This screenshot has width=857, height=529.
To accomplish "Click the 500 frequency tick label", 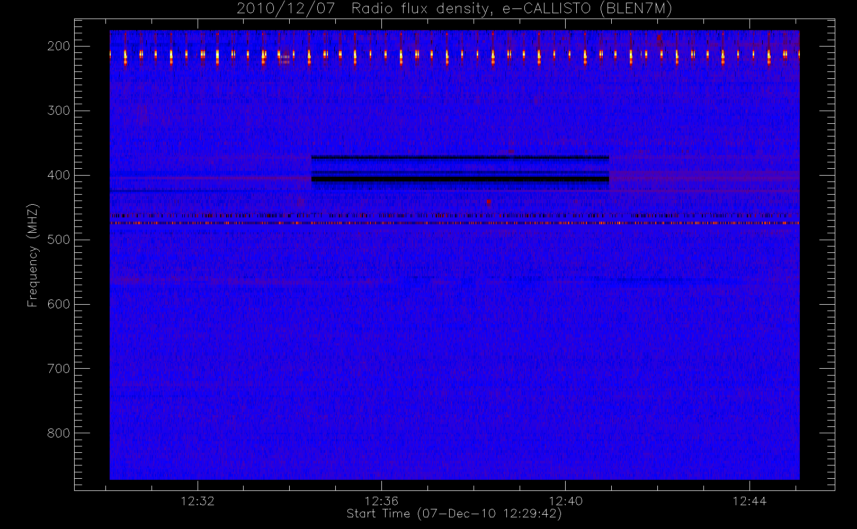I will point(59,240).
